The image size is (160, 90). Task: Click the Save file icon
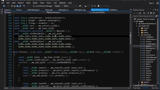(x=17, y=6)
